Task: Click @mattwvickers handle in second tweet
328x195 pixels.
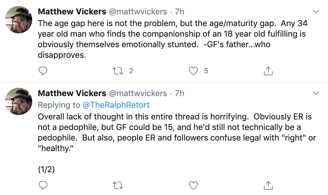Action: 138,93
